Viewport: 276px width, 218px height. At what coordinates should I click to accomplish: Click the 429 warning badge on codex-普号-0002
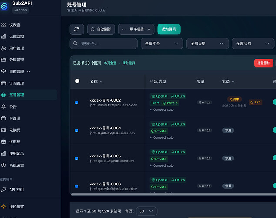tap(256, 102)
